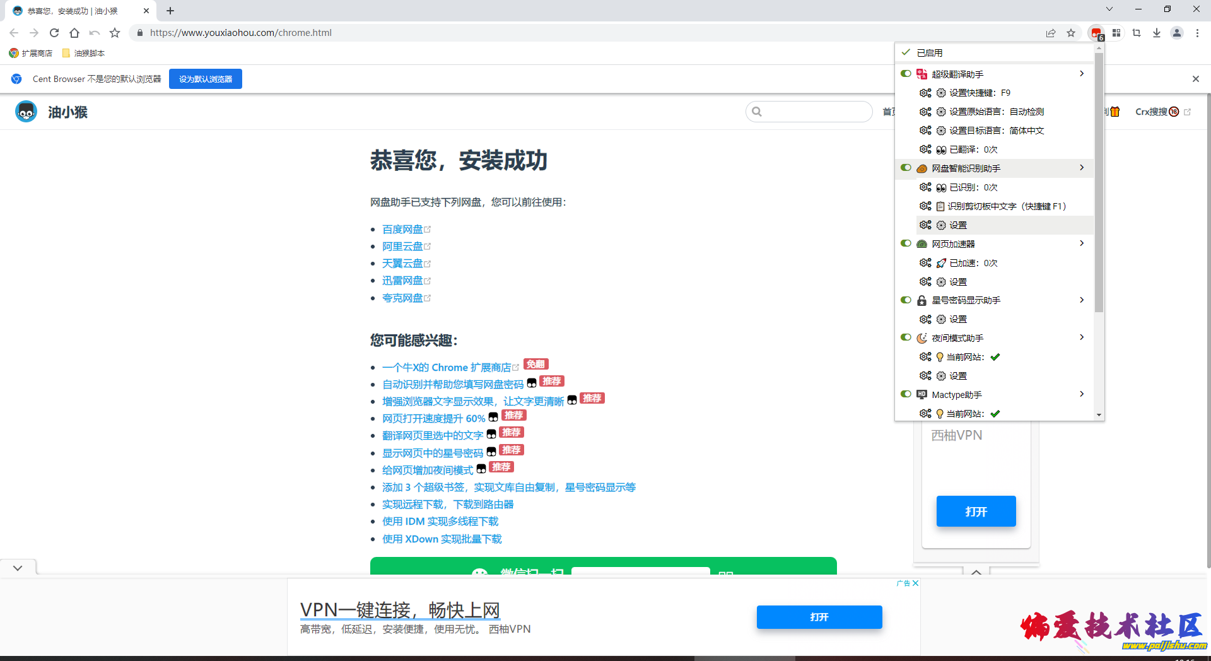The height and width of the screenshot is (661, 1211).
Task: Click the share icon in the address bar
Action: coord(1051,33)
